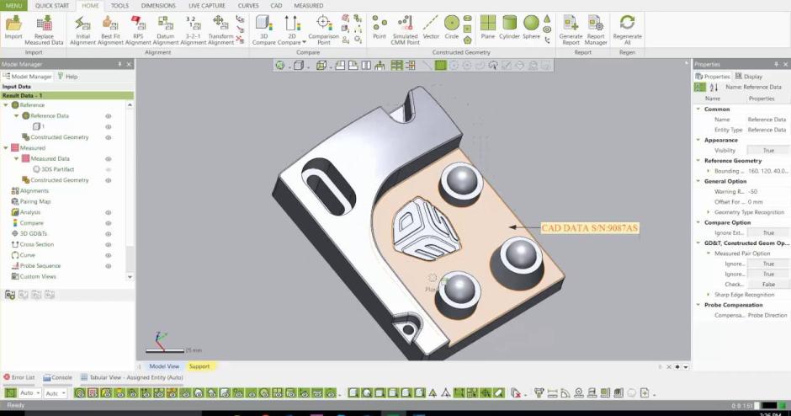This screenshot has width=791, height=416.
Task: Create a constructed Vector
Action: 431,28
